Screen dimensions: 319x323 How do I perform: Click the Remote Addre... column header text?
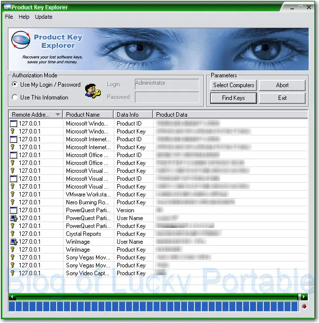click(31, 115)
